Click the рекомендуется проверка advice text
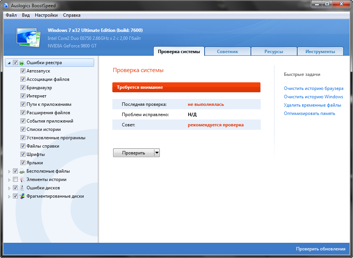 coord(216,125)
